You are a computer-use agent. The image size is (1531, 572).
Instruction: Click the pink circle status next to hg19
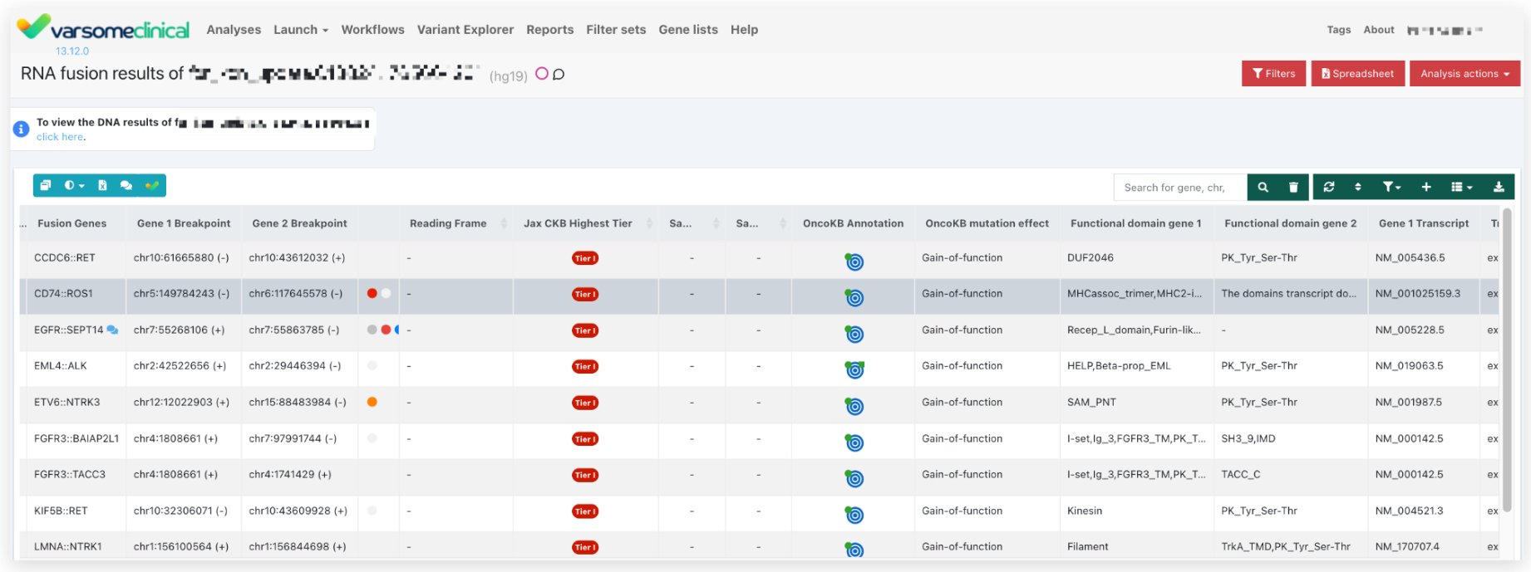click(x=542, y=74)
